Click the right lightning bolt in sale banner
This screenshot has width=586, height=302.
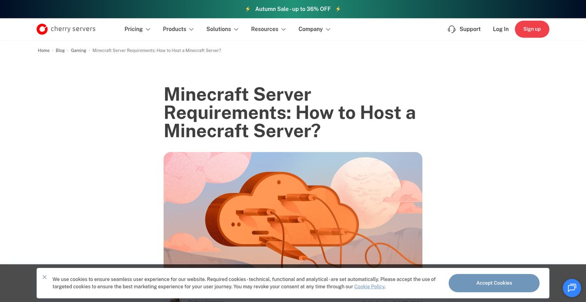[338, 9]
